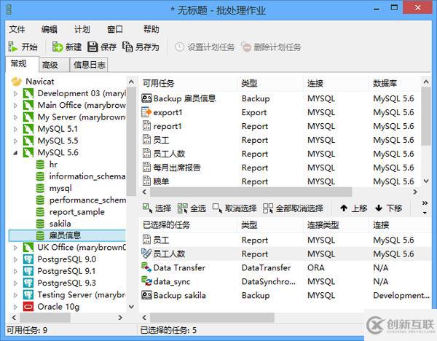The width and height of the screenshot is (437, 341).
Task: Click connection tree scroll down arrow
Action: pyautogui.click(x=132, y=307)
